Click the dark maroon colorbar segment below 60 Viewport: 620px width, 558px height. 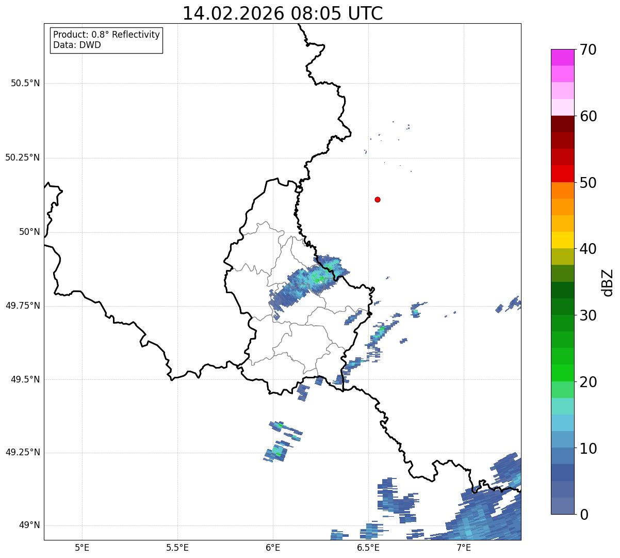tap(562, 124)
